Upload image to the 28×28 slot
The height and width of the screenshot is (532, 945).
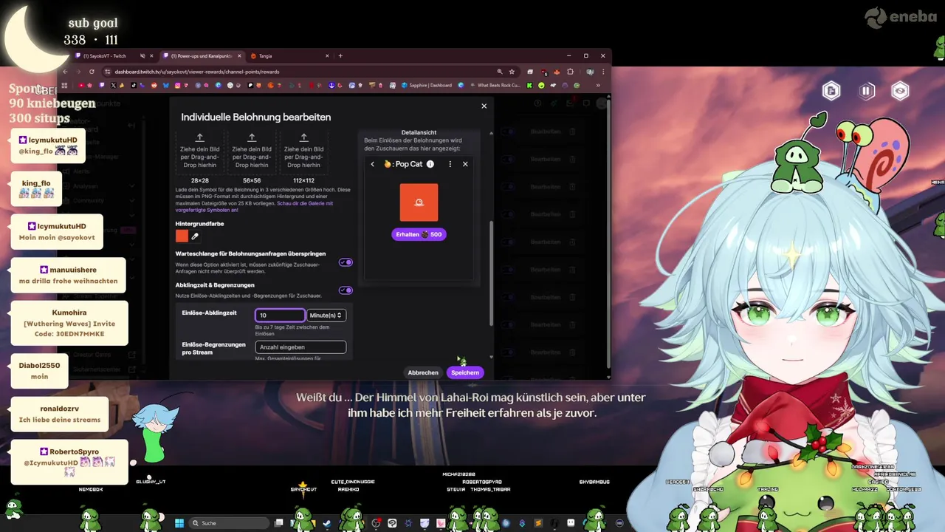click(200, 151)
